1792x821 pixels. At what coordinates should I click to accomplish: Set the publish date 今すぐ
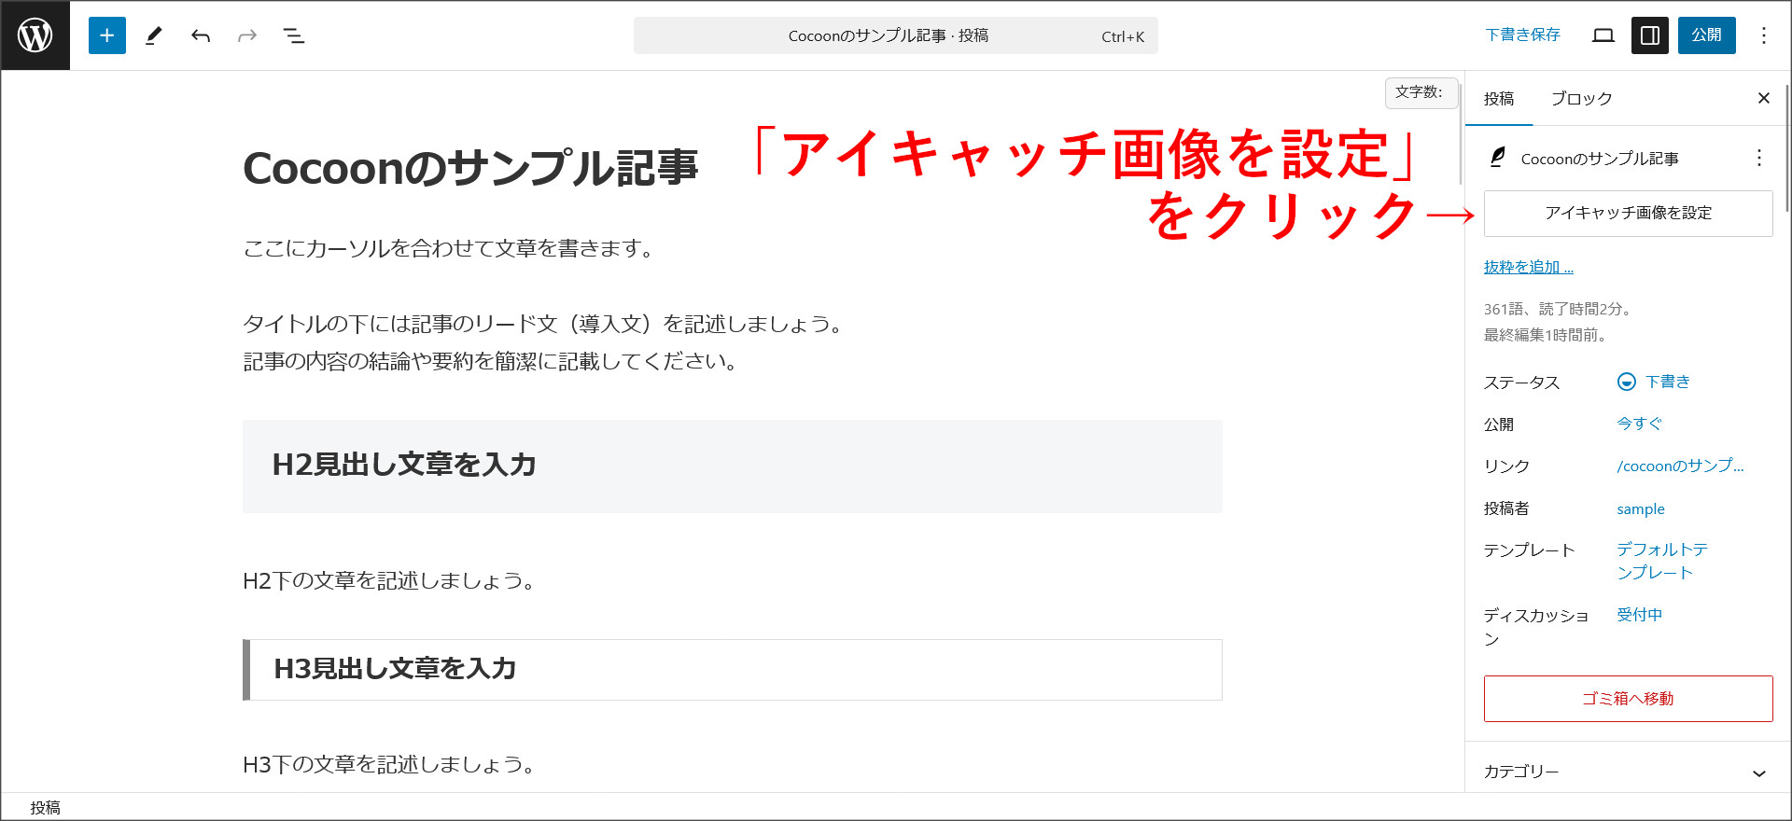(x=1640, y=424)
